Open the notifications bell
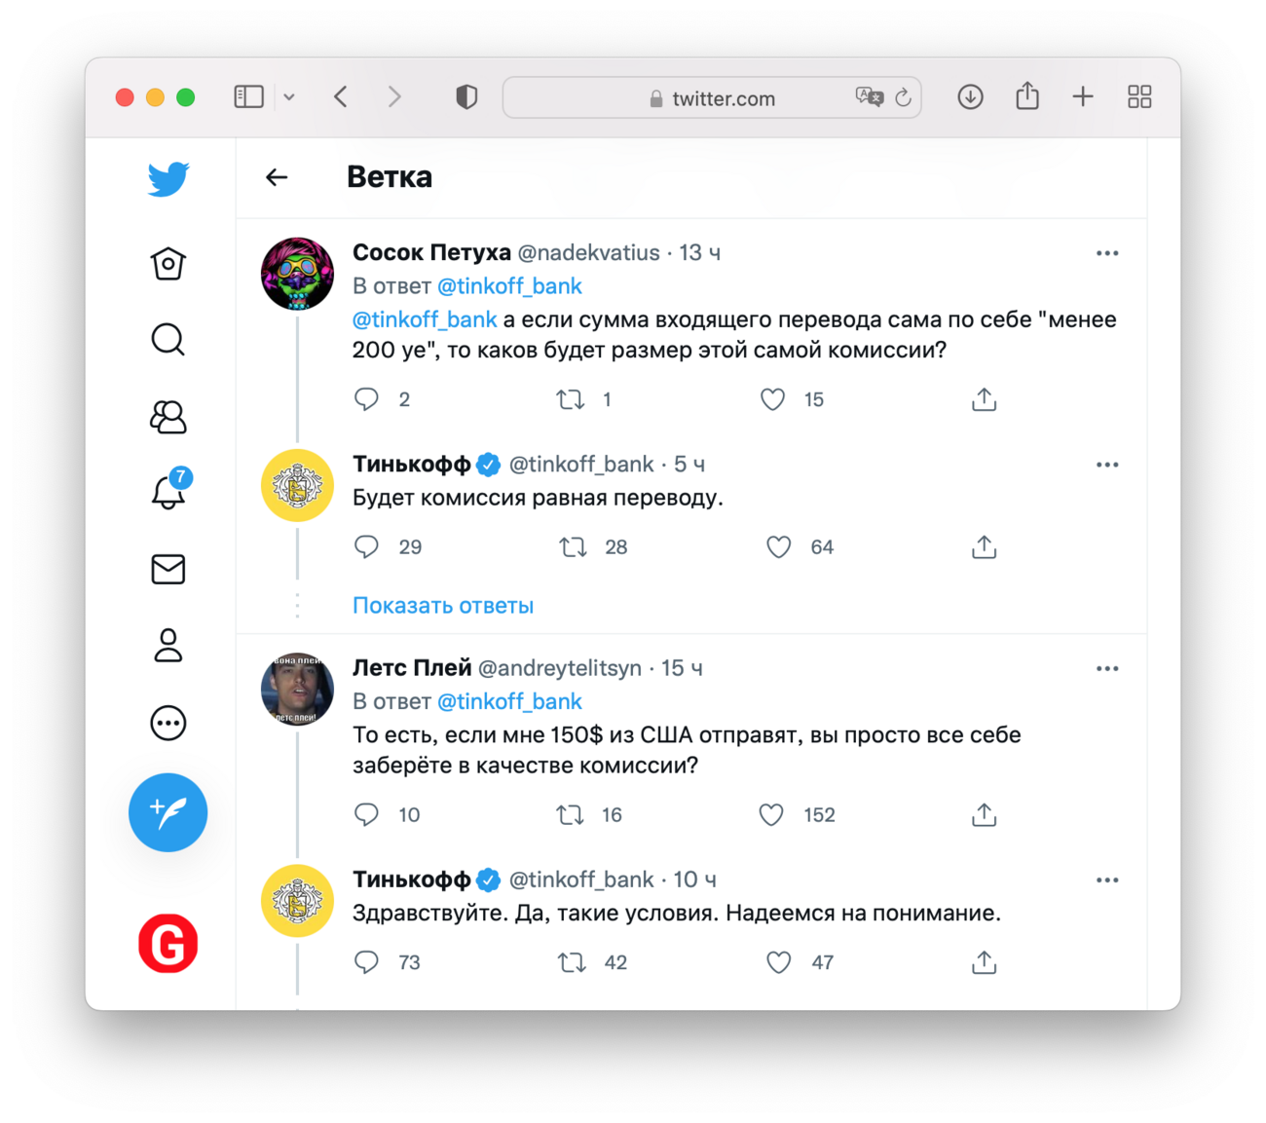 [x=168, y=491]
